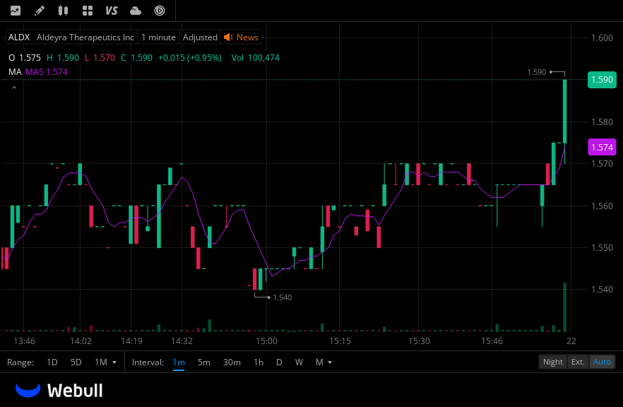Click the MA5 1.574 legend value
The image size is (623, 407).
pyautogui.click(x=47, y=72)
